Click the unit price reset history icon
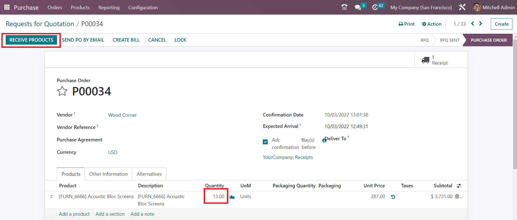Viewport: 517px width, 220px height. tap(393, 197)
